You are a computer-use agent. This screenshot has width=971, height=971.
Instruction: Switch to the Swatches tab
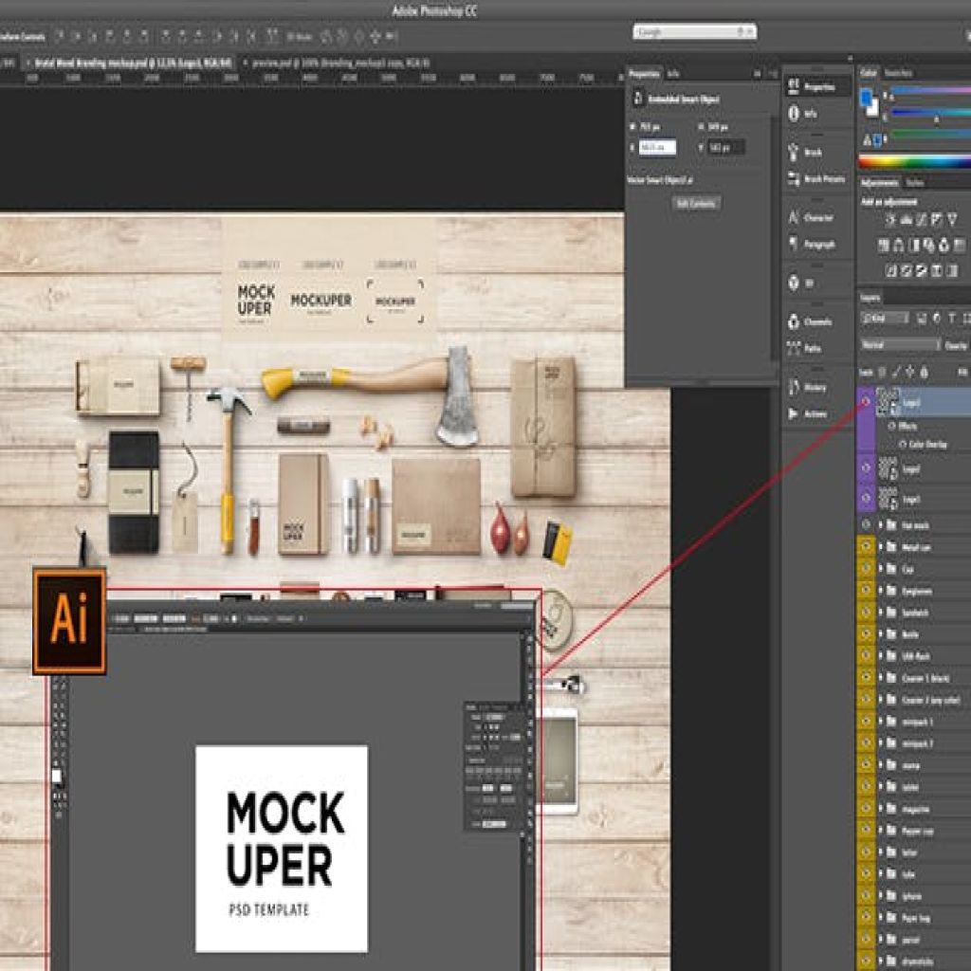[x=899, y=73]
